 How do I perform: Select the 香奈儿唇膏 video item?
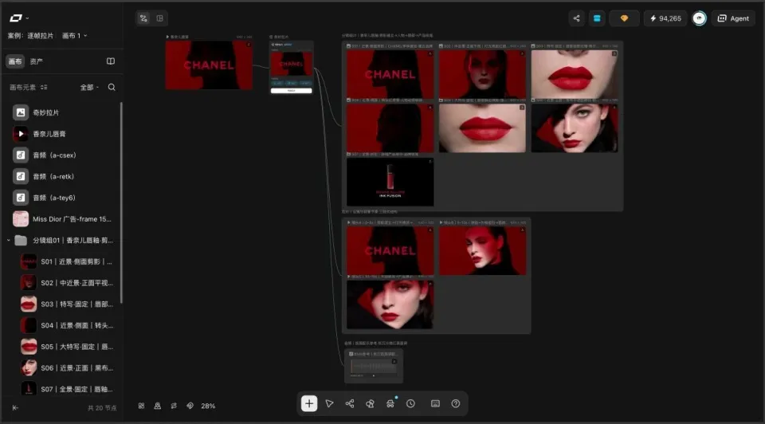click(64, 134)
